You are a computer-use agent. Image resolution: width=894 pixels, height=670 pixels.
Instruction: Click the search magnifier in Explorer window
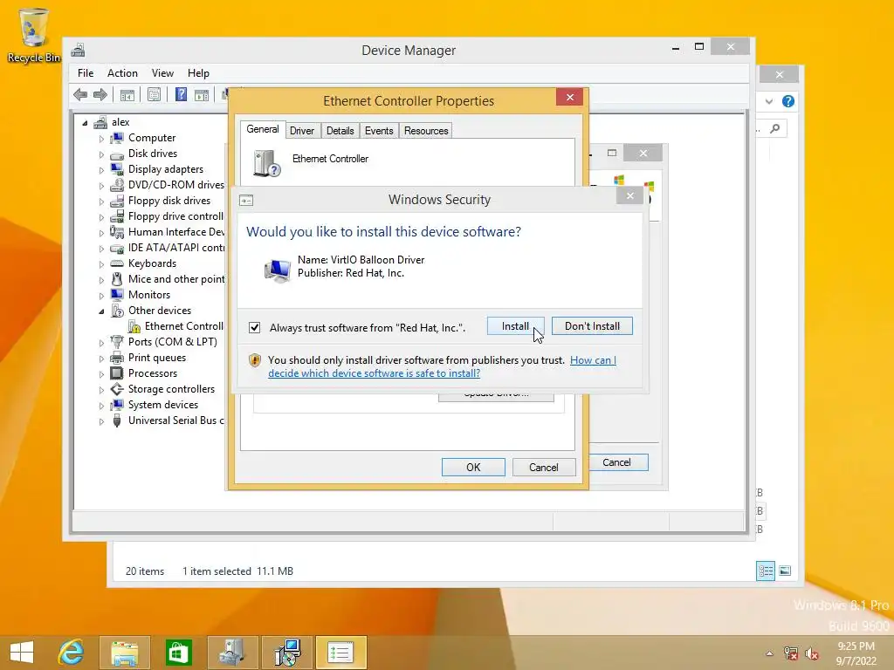pyautogui.click(x=775, y=129)
